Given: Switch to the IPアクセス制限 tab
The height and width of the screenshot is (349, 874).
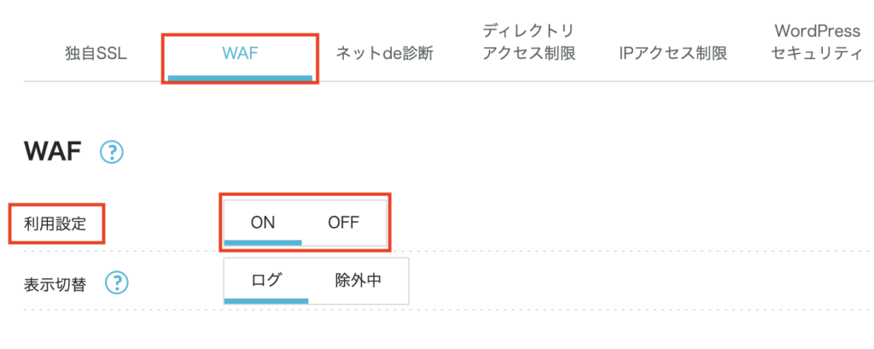Looking at the screenshot, I should [x=673, y=54].
